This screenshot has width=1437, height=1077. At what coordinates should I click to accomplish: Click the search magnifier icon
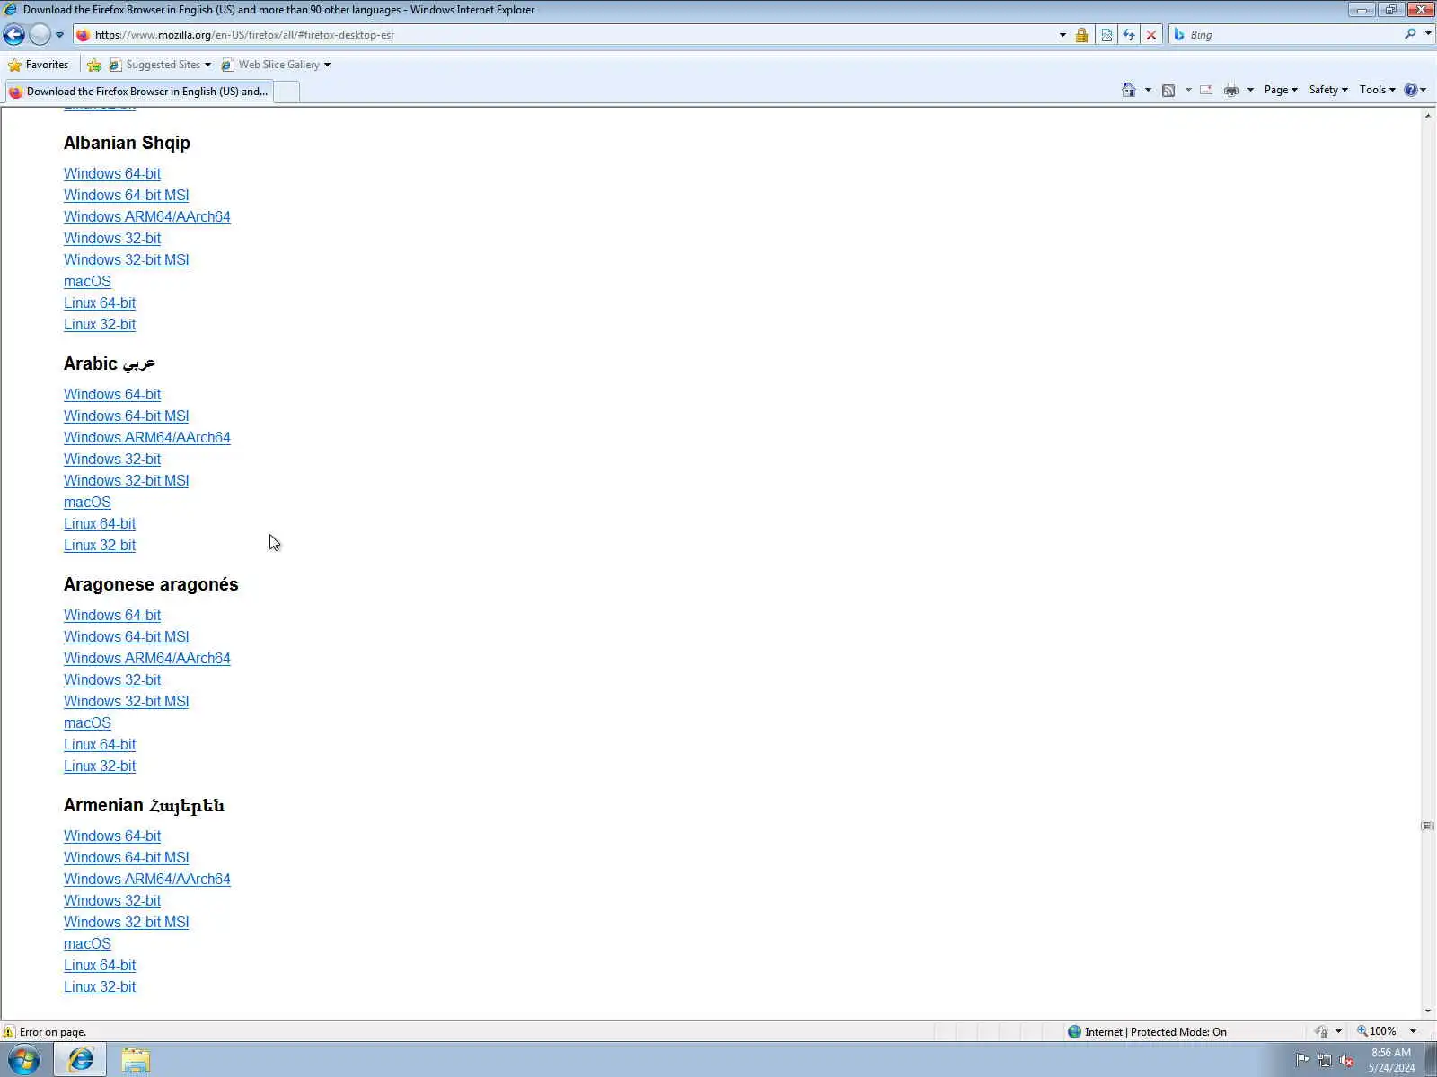coord(1410,34)
